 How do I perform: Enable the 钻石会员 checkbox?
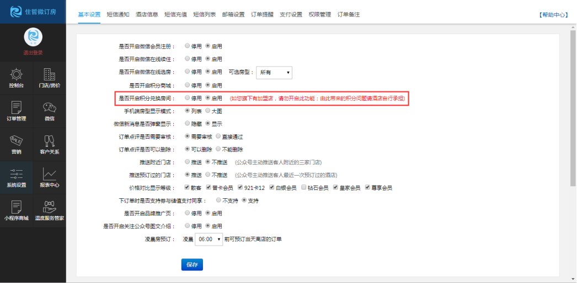[x=303, y=188]
